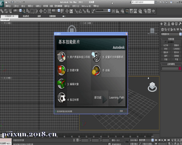Pick the Rectangular Selection Region tool
This screenshot has height=145, width=182.
[x=32, y=11]
